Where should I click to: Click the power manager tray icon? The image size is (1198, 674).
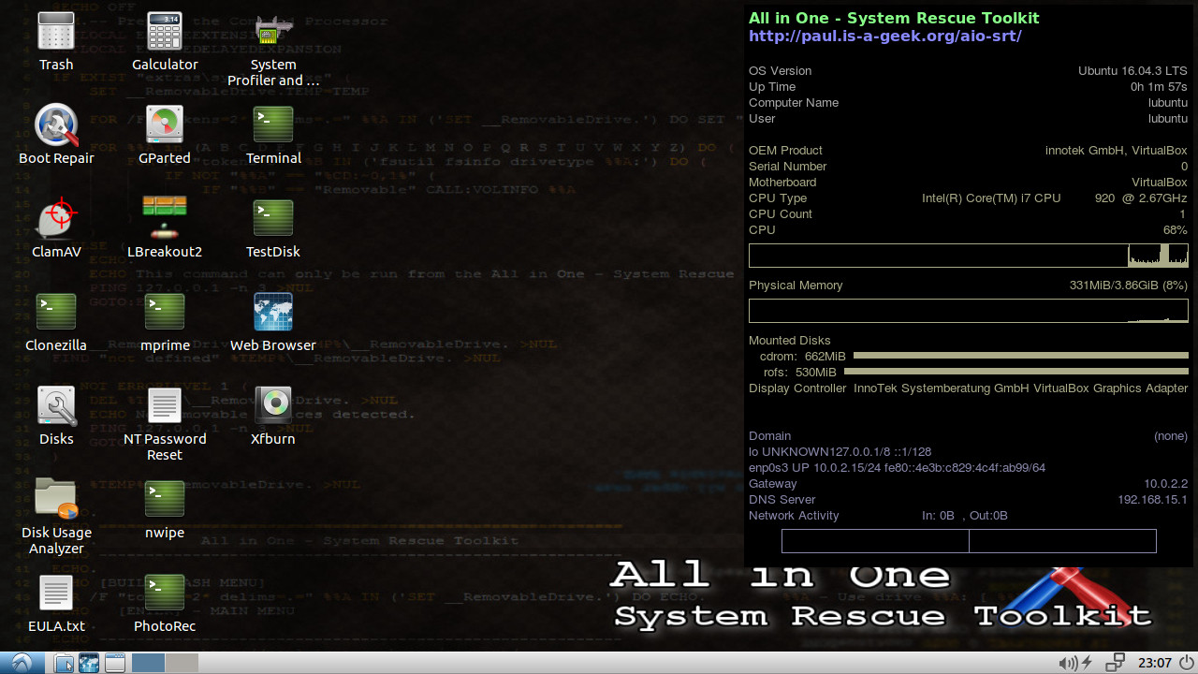click(x=1087, y=663)
